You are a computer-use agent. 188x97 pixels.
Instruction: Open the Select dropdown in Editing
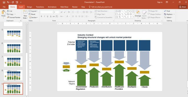click(168, 18)
